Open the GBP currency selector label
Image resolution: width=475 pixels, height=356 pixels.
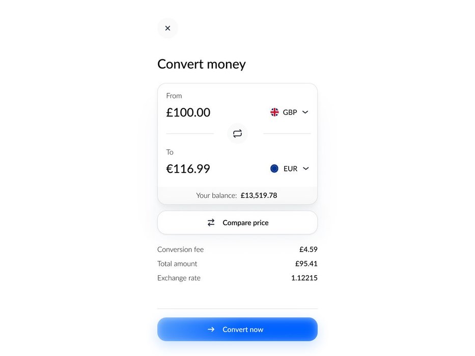(290, 112)
